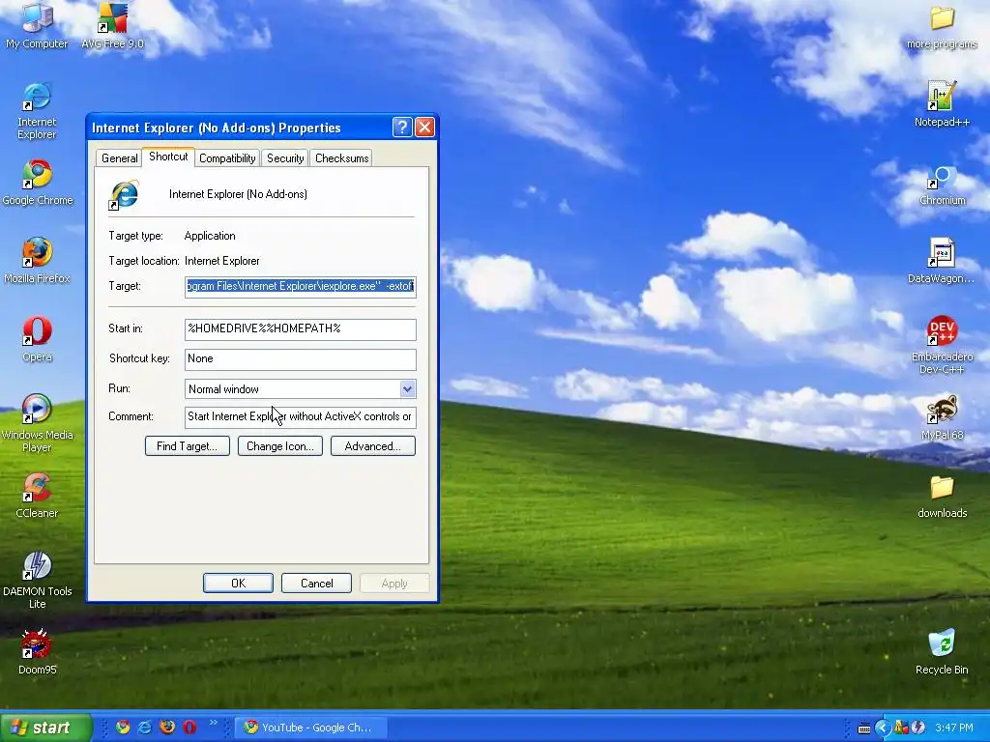Select Mozilla Firefox desktop shortcut

[37, 261]
